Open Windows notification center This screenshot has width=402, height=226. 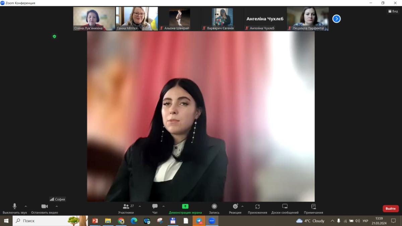tap(394, 221)
